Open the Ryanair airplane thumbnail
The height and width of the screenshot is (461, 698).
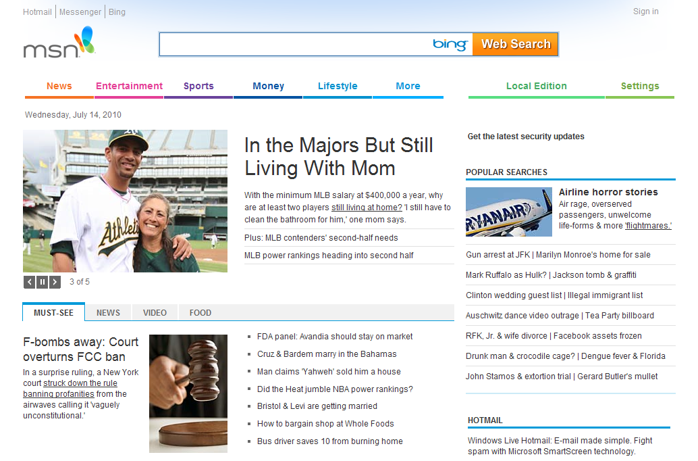(508, 212)
